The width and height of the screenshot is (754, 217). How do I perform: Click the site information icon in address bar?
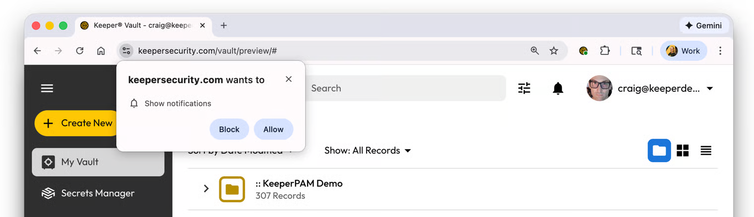(126, 51)
